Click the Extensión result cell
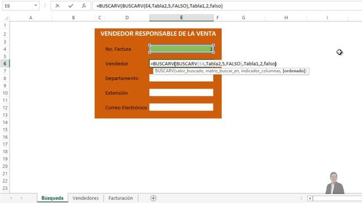 click(x=182, y=92)
